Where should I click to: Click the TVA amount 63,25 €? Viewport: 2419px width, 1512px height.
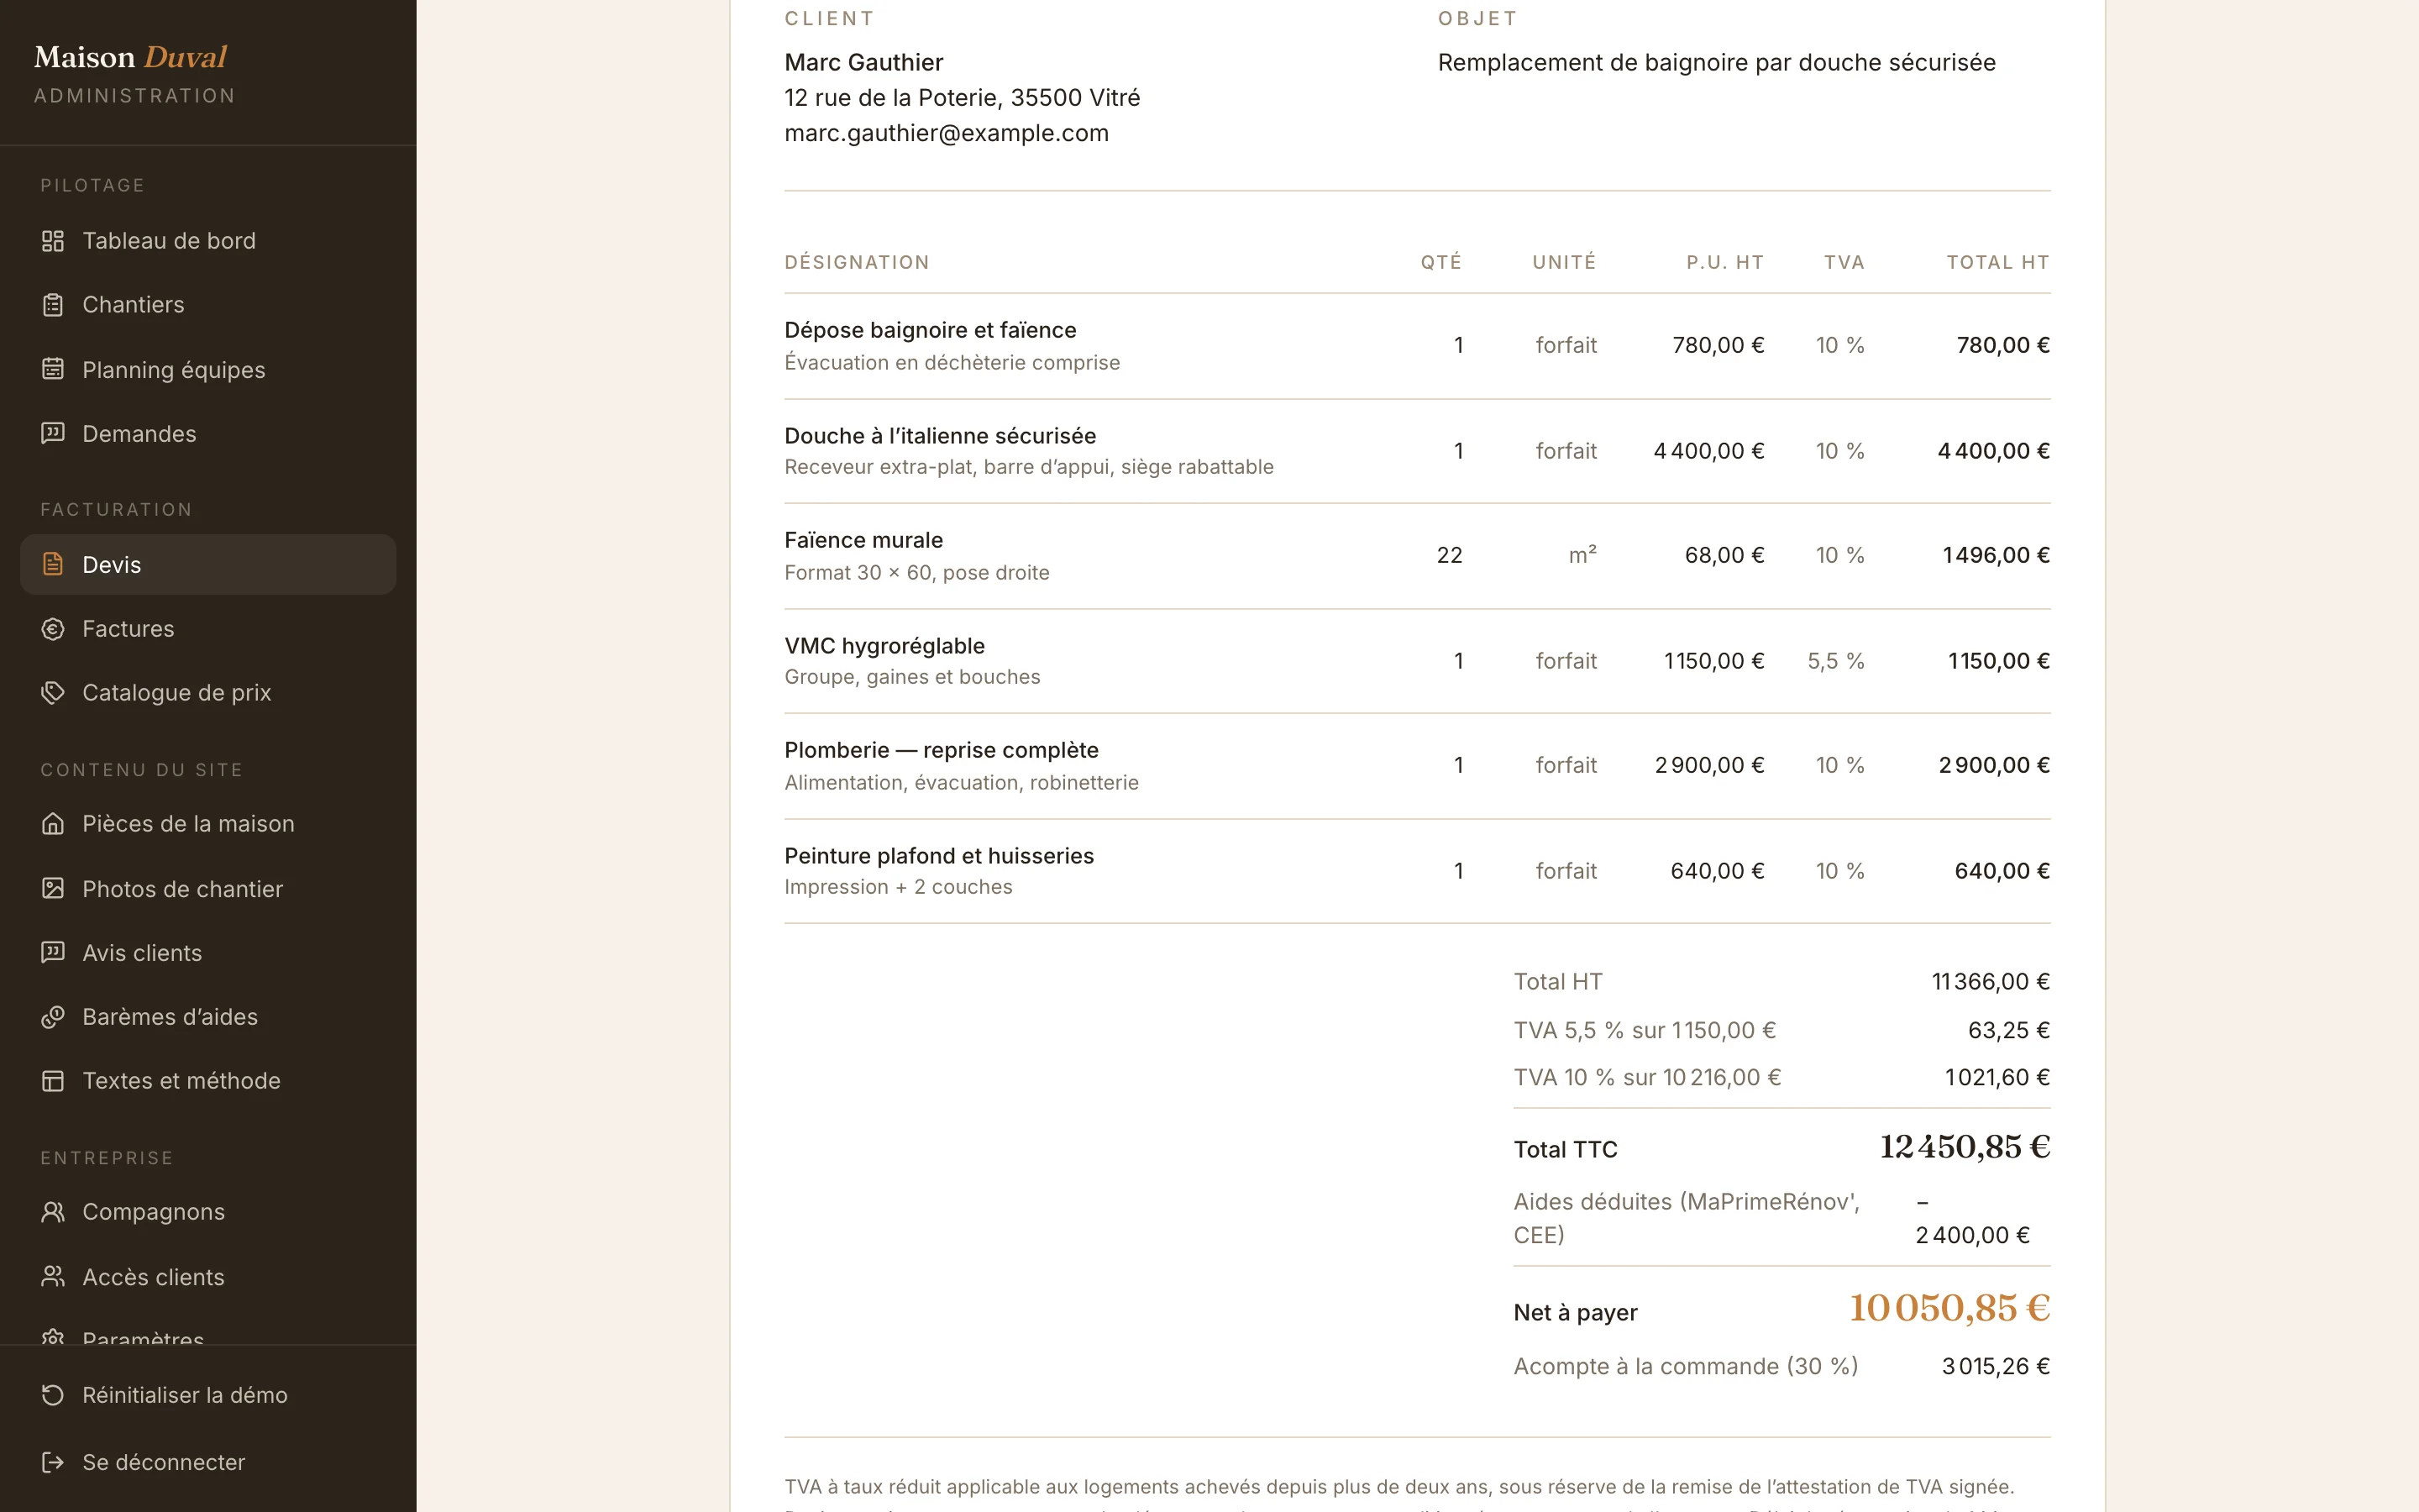(x=2009, y=1030)
